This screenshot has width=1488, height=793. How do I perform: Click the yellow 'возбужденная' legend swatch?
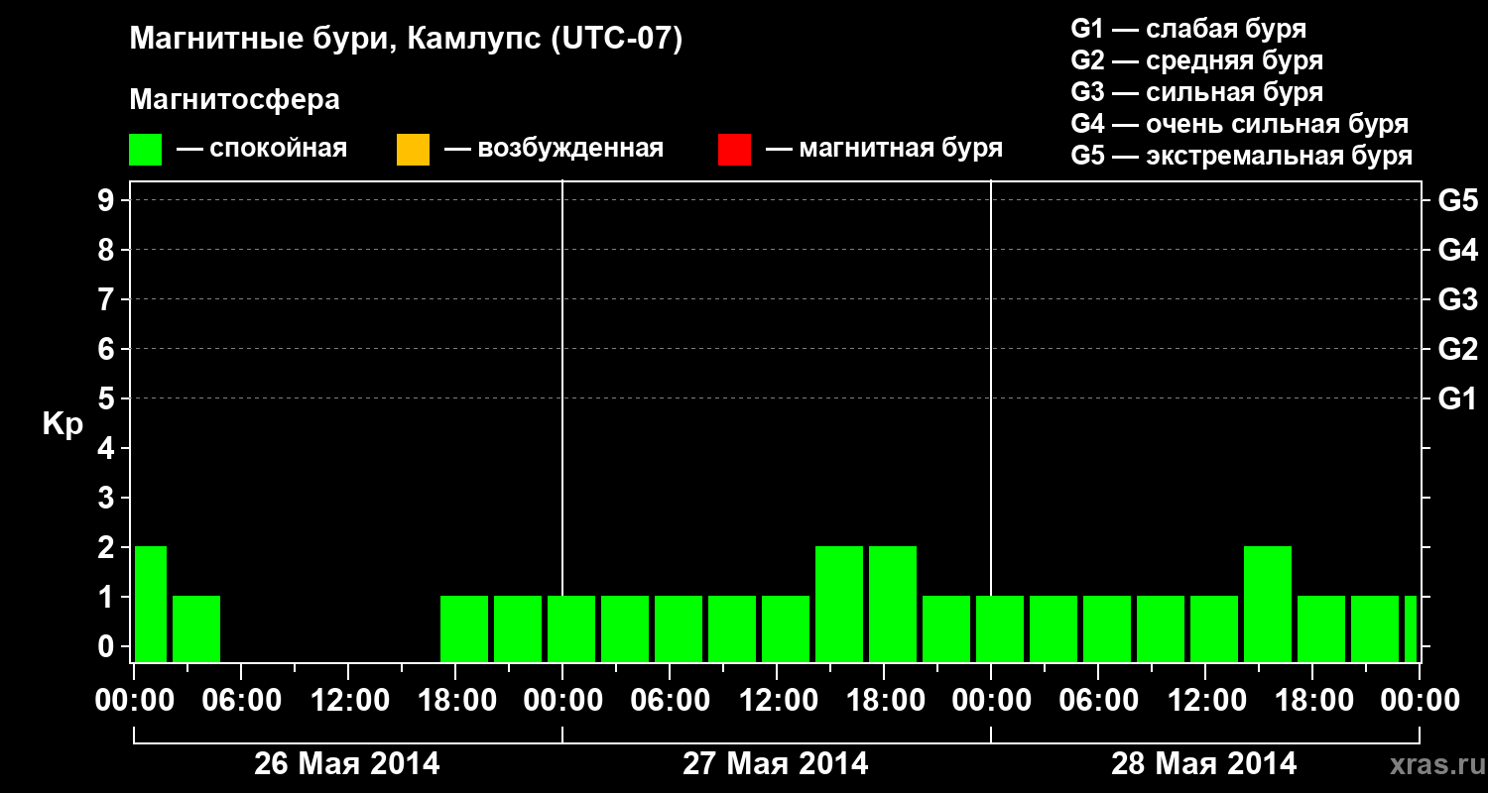tap(413, 150)
